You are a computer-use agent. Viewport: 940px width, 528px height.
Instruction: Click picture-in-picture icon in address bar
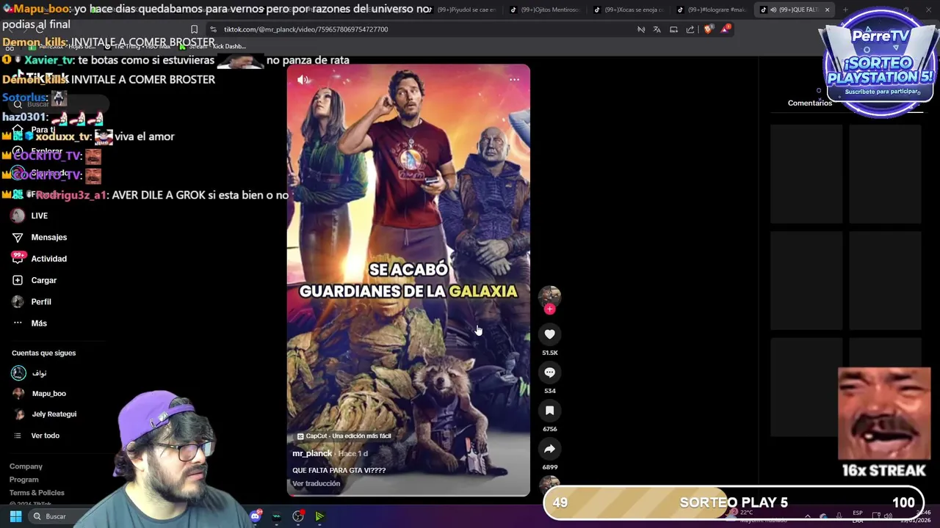click(x=673, y=29)
